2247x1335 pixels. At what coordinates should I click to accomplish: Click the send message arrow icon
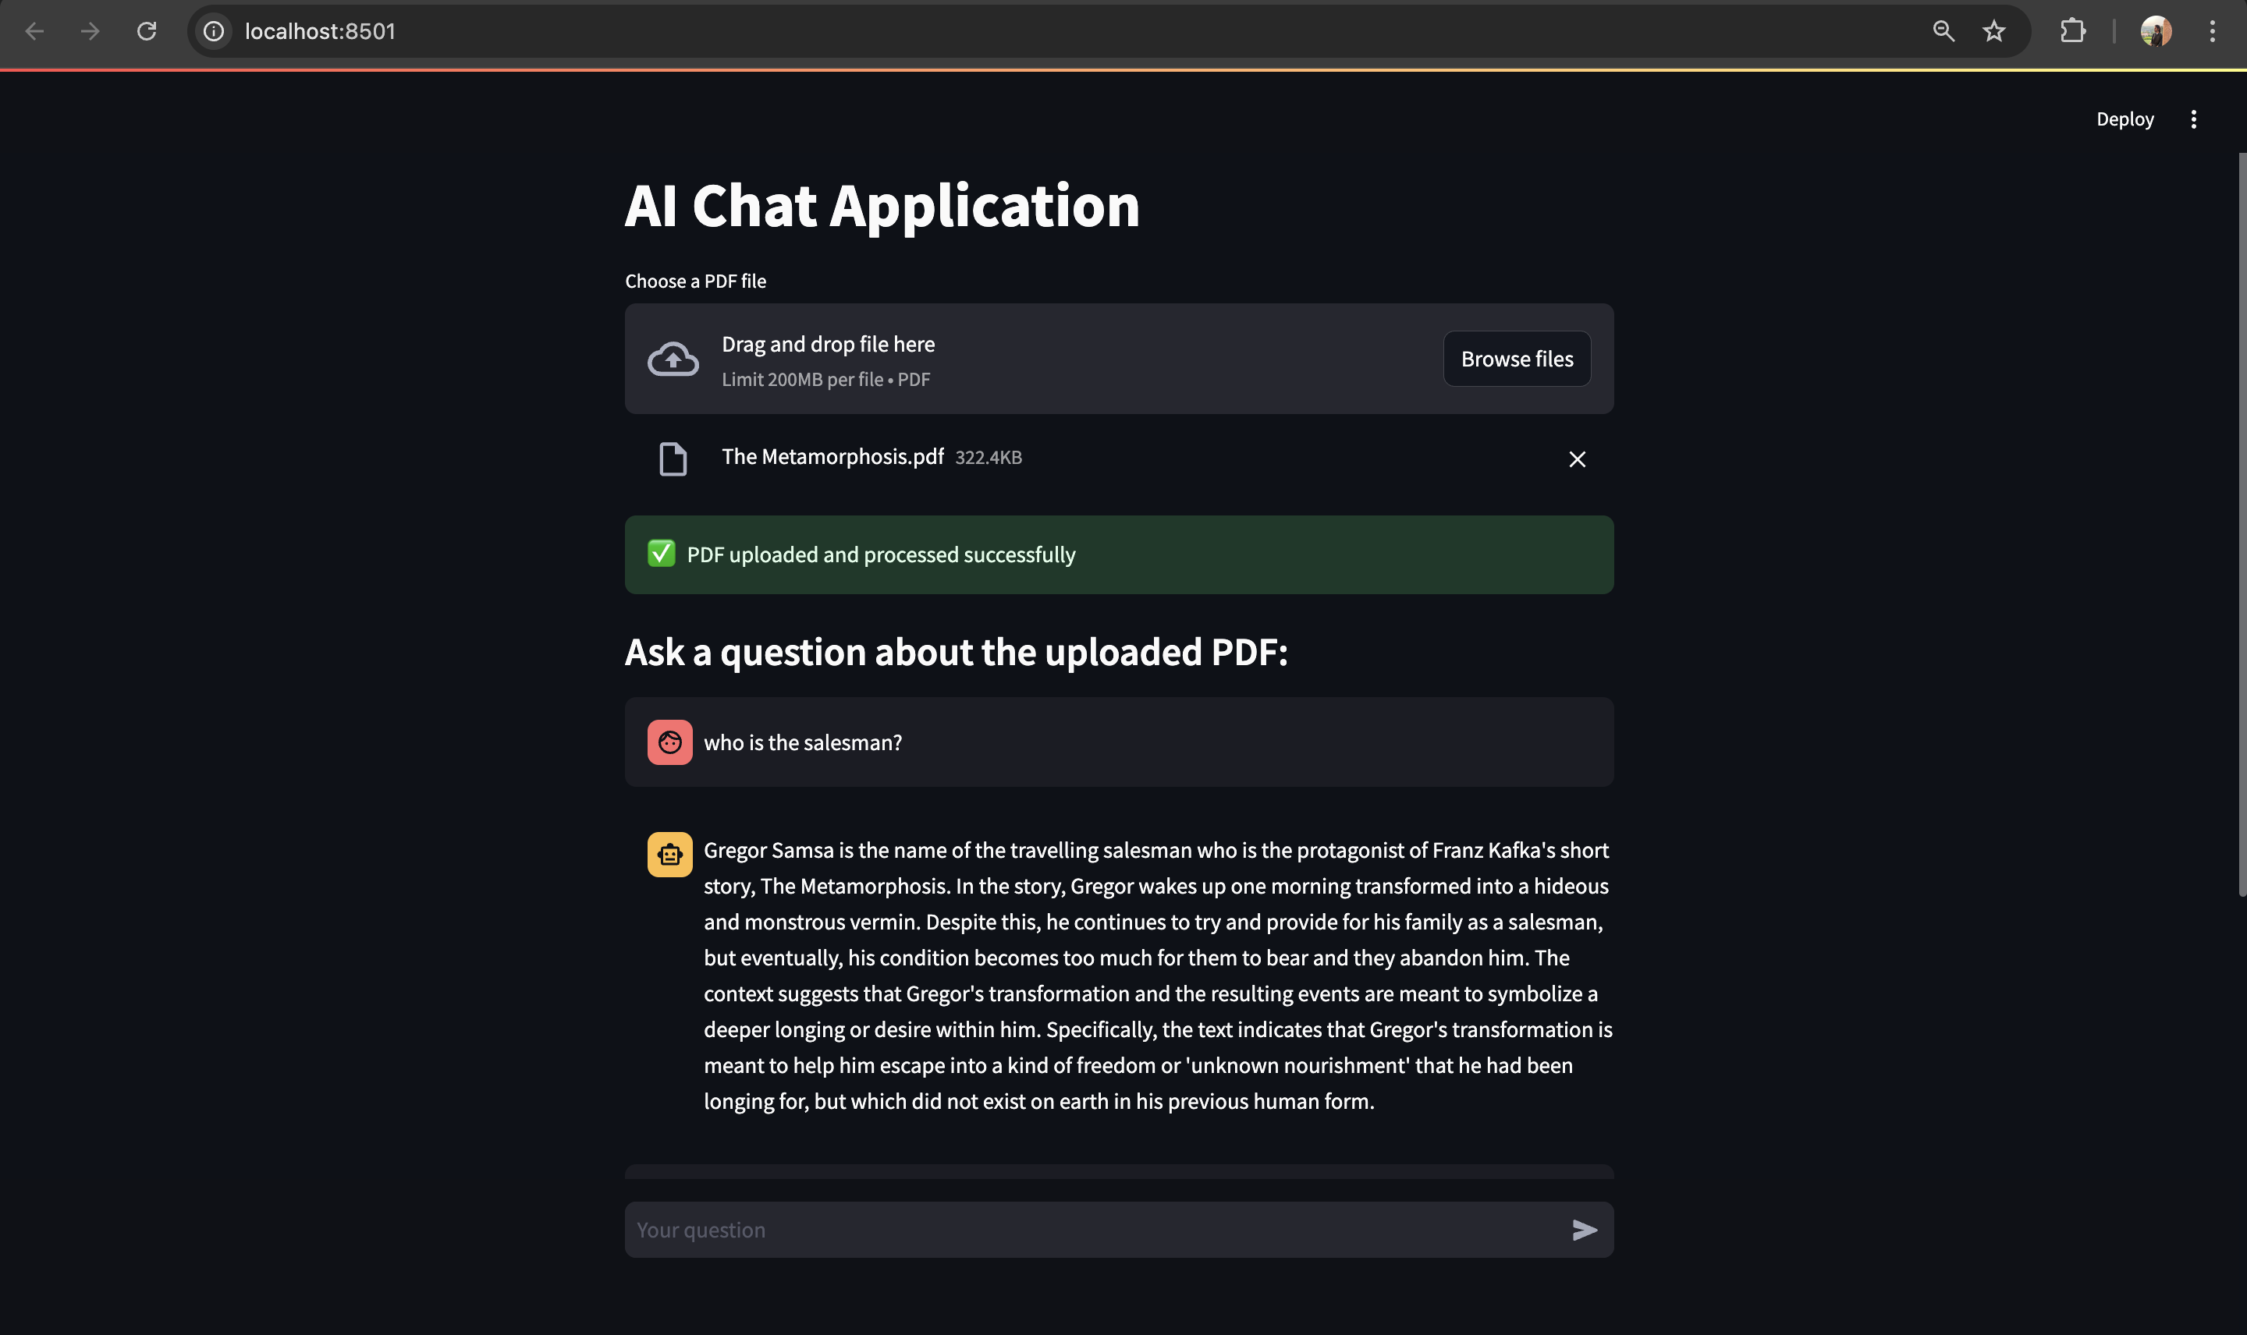1584,1230
